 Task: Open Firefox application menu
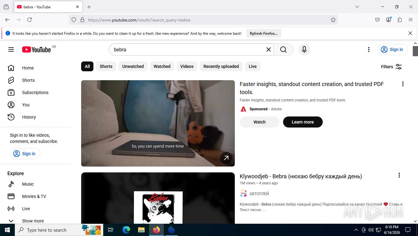(x=411, y=20)
